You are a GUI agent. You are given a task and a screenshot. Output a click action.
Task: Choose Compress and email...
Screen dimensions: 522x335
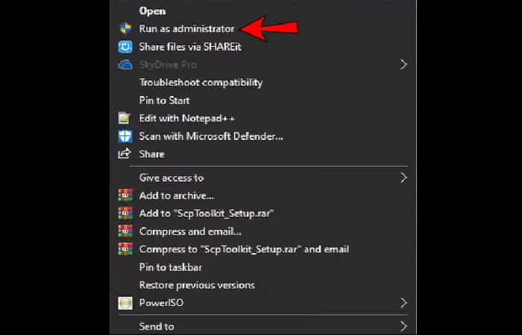click(190, 232)
